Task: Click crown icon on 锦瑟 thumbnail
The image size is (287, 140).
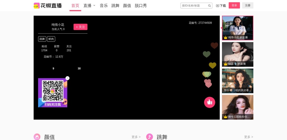Action: [226, 64]
